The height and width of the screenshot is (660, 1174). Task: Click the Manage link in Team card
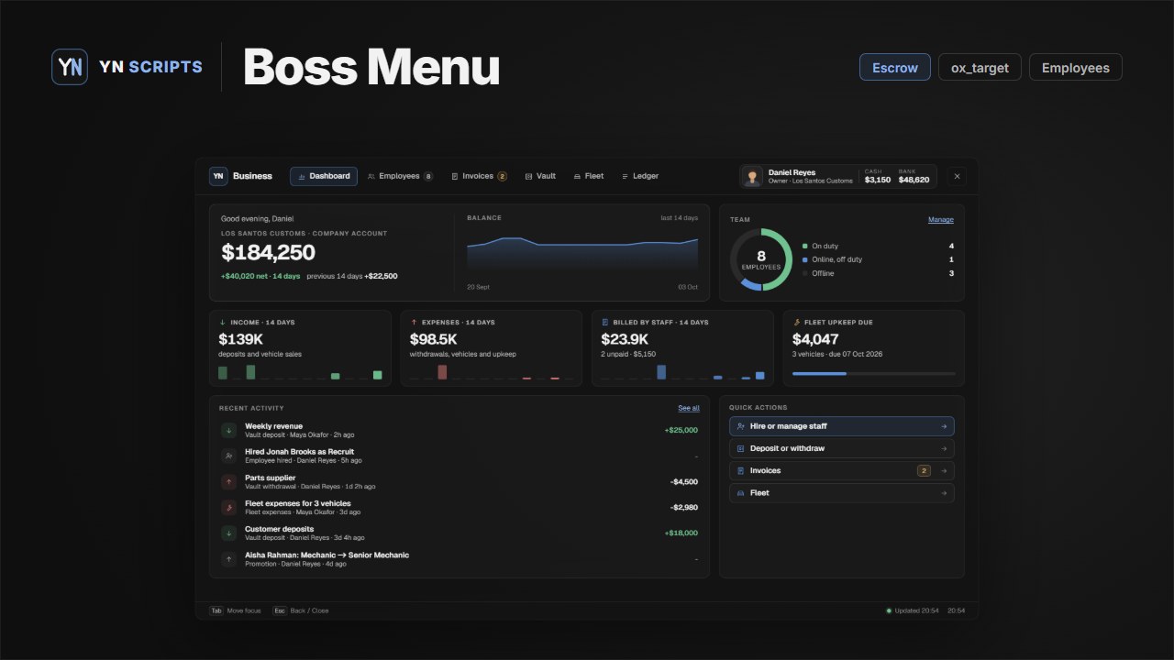(941, 220)
